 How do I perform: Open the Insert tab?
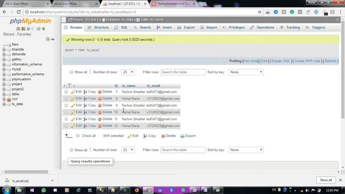[164, 27]
